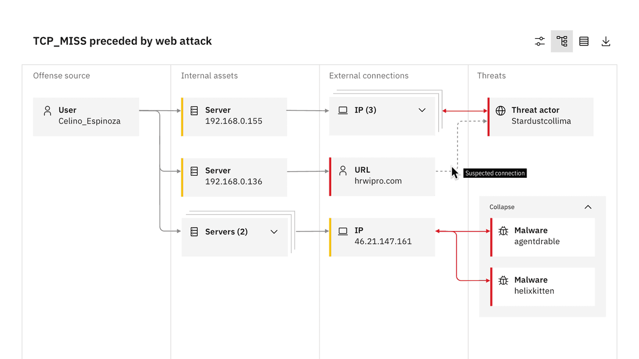The height and width of the screenshot is (359, 639).
Task: Click the server icon for 192.168.0.155
Action: click(194, 110)
